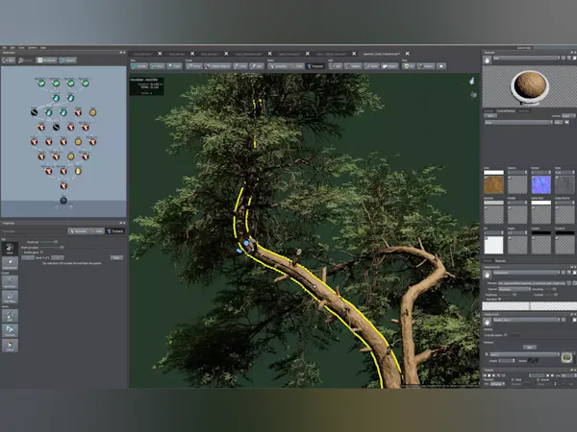Toggle the Wind checkbox in Timeline

[x=513, y=380]
